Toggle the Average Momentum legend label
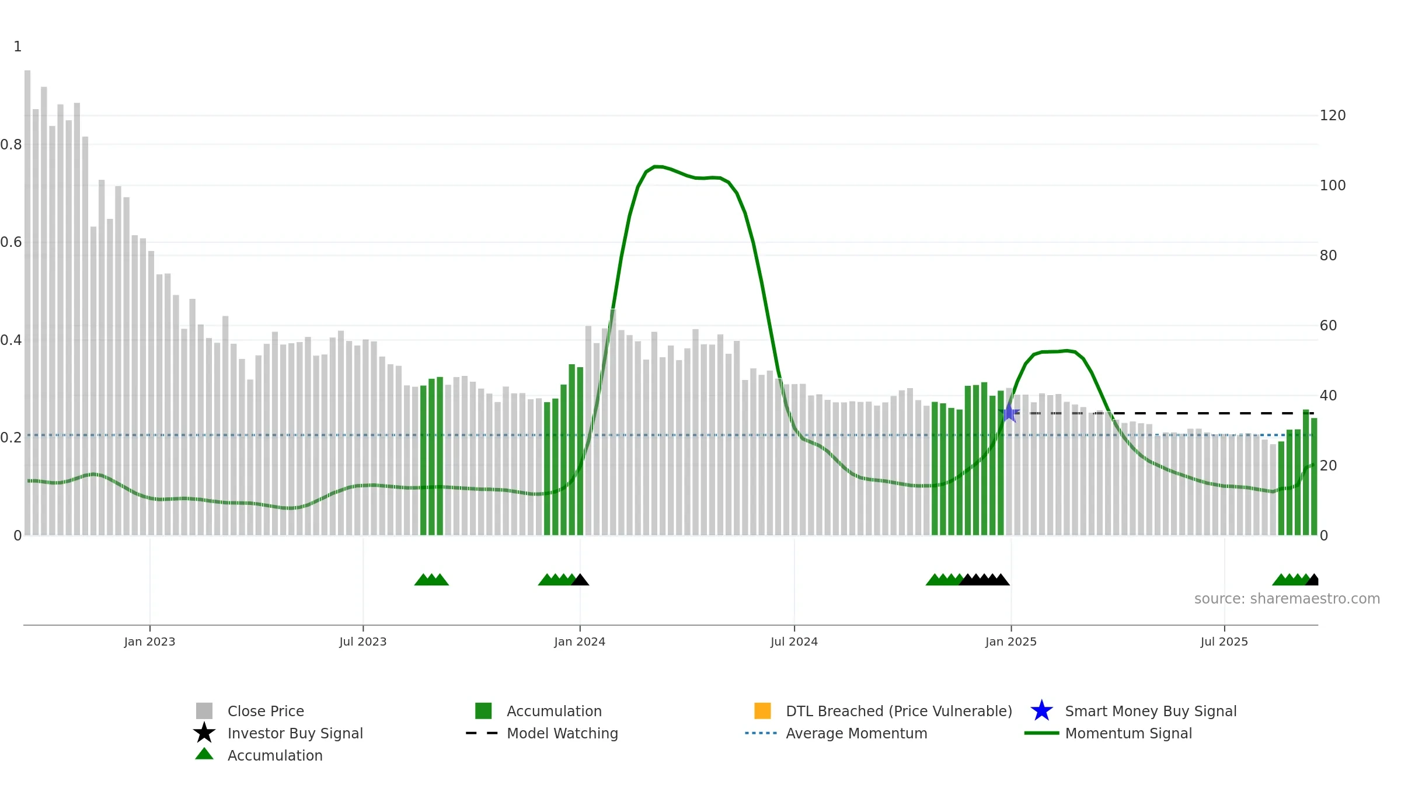1401x788 pixels. point(856,733)
